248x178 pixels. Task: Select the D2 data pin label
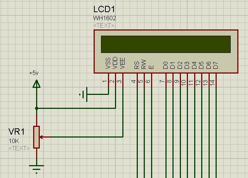(x=180, y=65)
